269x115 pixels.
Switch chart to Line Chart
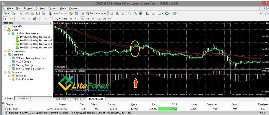(123, 13)
